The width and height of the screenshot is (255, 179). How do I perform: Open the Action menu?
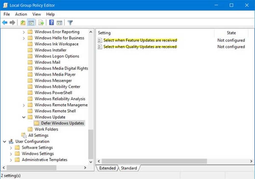21,14
